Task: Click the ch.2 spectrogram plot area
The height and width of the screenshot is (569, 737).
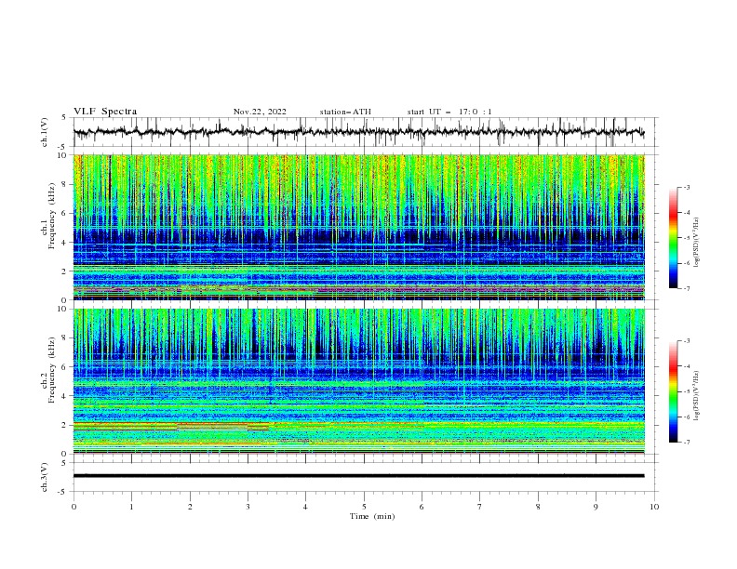Action: coord(359,381)
